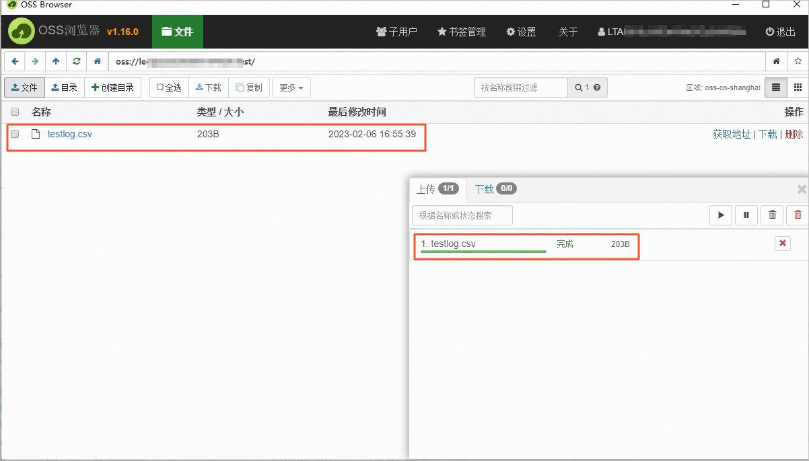Open the 文件 files tab in header

[x=178, y=32]
